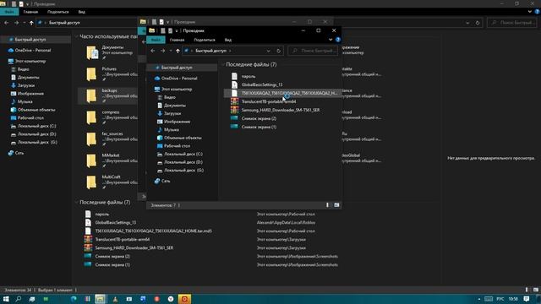Image resolution: width=541 pixels, height=304 pixels.
Task: Open File Explorer icon on taskbar
Action: [x=100, y=299]
